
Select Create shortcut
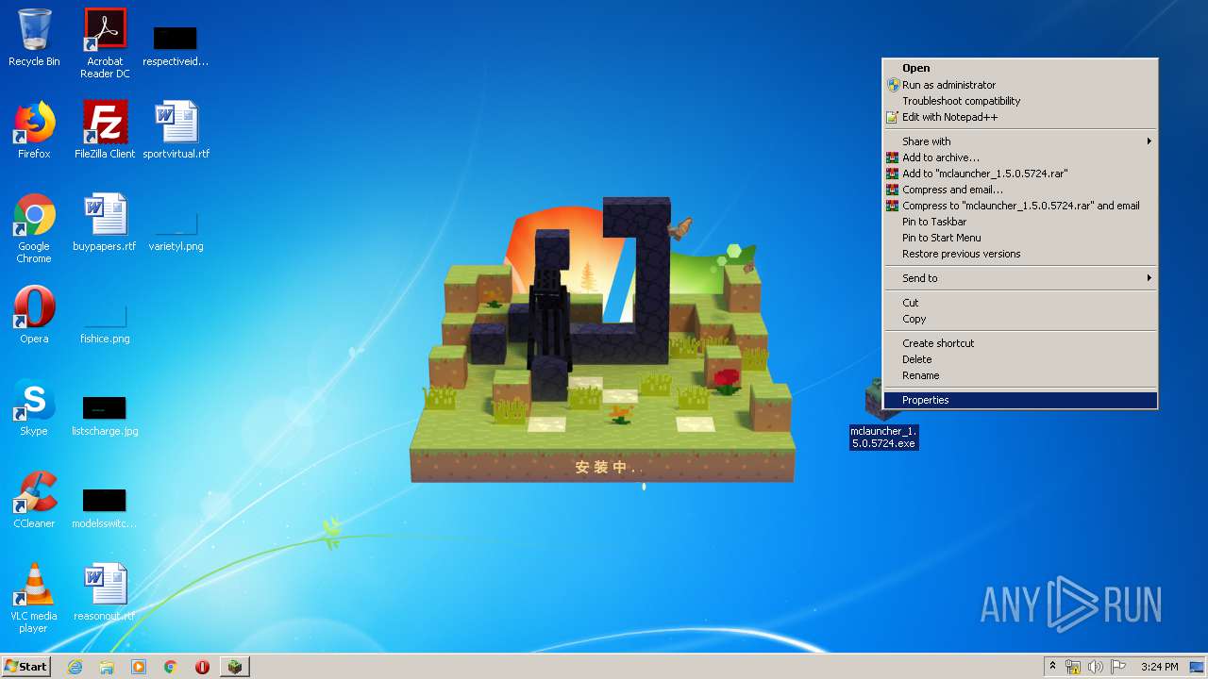tap(1019, 343)
